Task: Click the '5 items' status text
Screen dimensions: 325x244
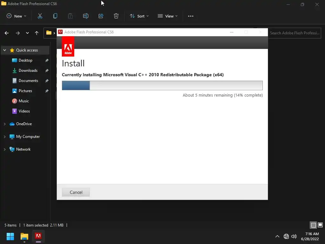Action: pos(10,225)
